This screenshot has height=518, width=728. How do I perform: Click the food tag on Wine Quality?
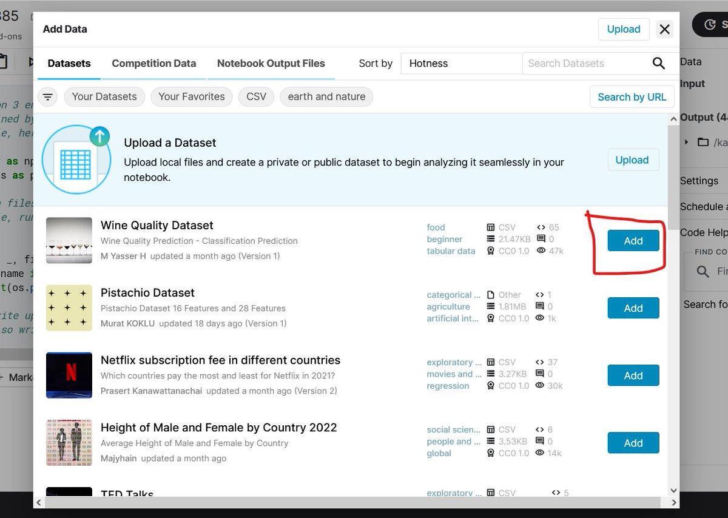[436, 227]
